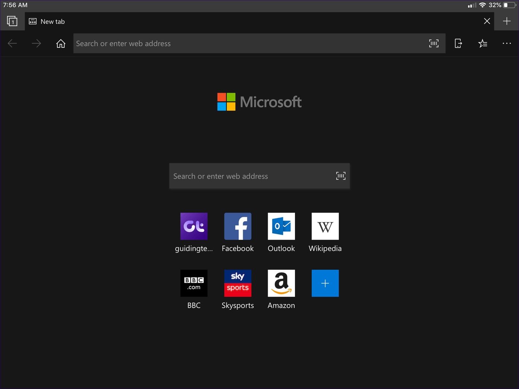Click the center page search box
The width and height of the screenshot is (519, 389).
(x=252, y=176)
